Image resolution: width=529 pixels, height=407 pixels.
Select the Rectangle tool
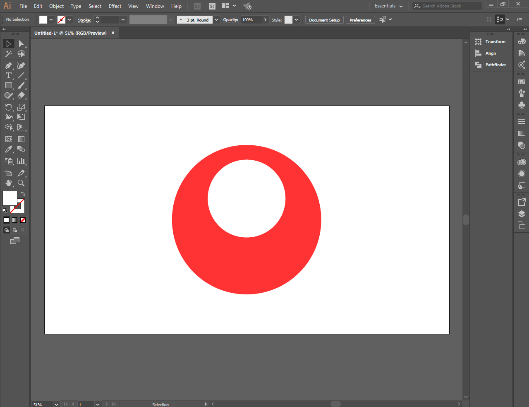[x=9, y=85]
